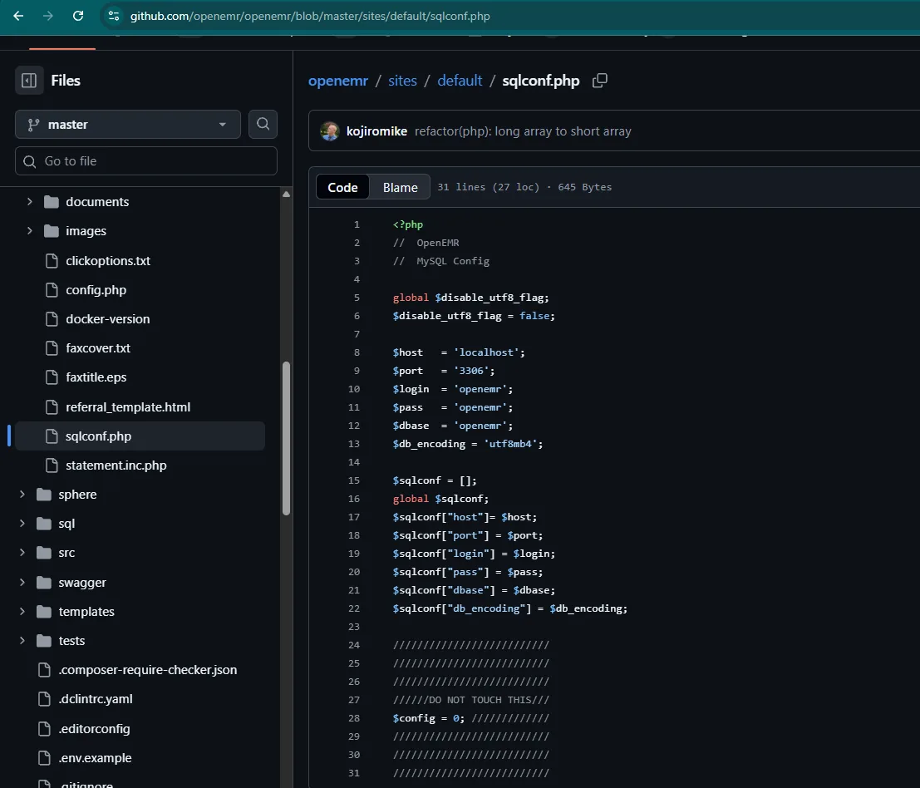The height and width of the screenshot is (788, 920).
Task: Open .dclintrc.yaml file
Action: click(x=96, y=699)
